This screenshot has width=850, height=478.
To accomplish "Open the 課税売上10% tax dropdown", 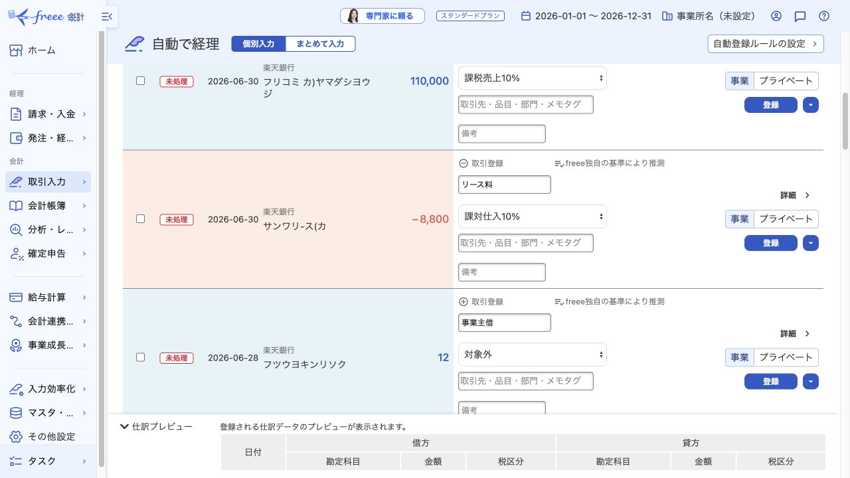I will pos(533,78).
